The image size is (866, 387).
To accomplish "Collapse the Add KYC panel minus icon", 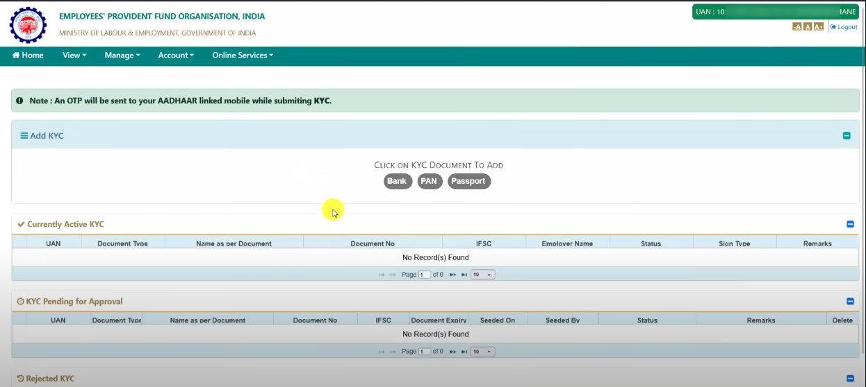I will [x=847, y=136].
